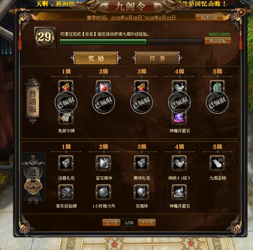Select the 1小时精力丹 item icon

pyautogui.click(x=103, y=192)
